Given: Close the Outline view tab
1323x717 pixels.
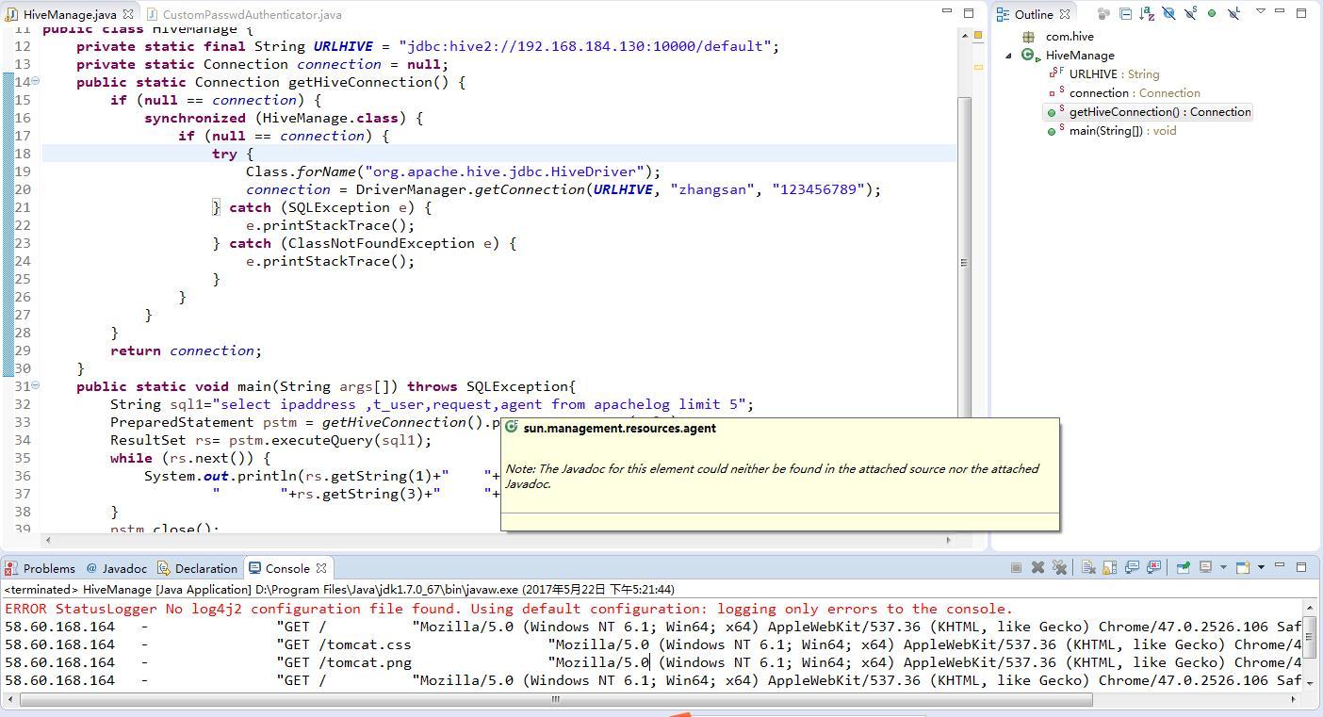Looking at the screenshot, I should pos(1065,14).
